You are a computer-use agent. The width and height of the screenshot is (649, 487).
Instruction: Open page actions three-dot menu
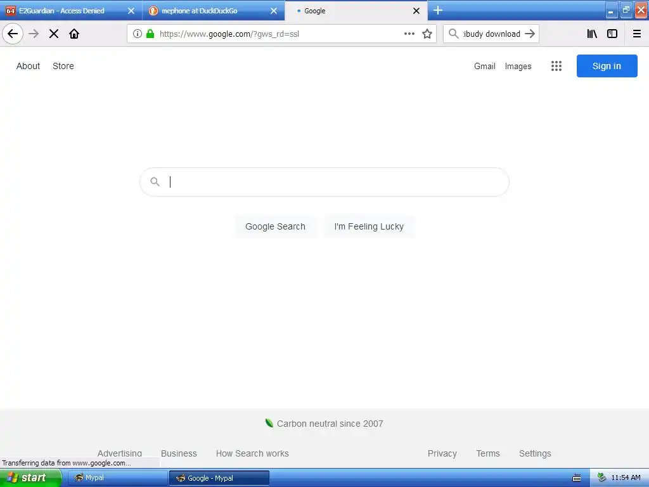pyautogui.click(x=409, y=34)
